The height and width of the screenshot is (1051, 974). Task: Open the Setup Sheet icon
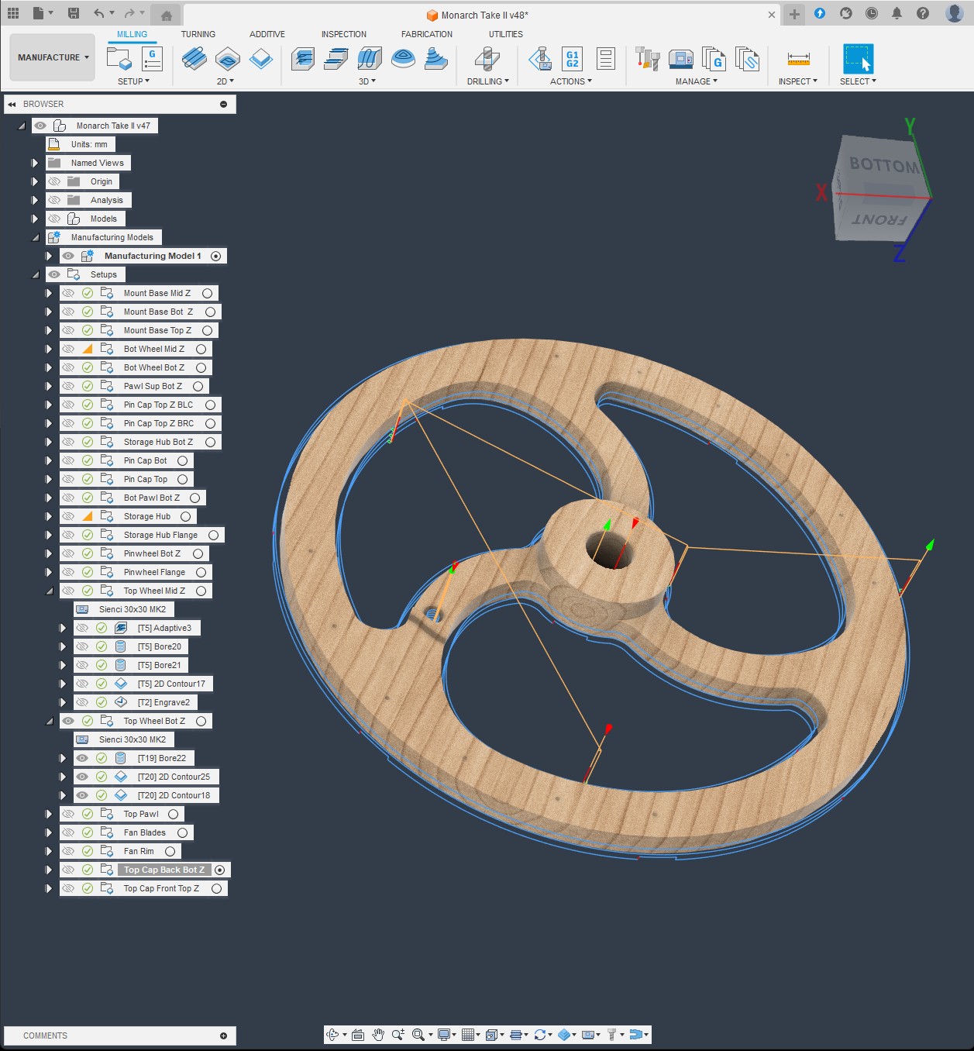click(606, 59)
